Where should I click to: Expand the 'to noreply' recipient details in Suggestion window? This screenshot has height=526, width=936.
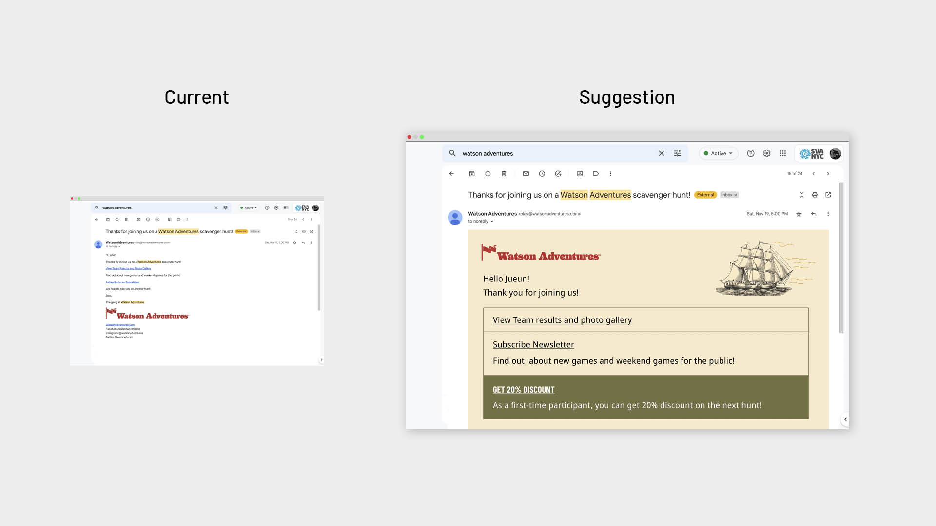coord(492,222)
